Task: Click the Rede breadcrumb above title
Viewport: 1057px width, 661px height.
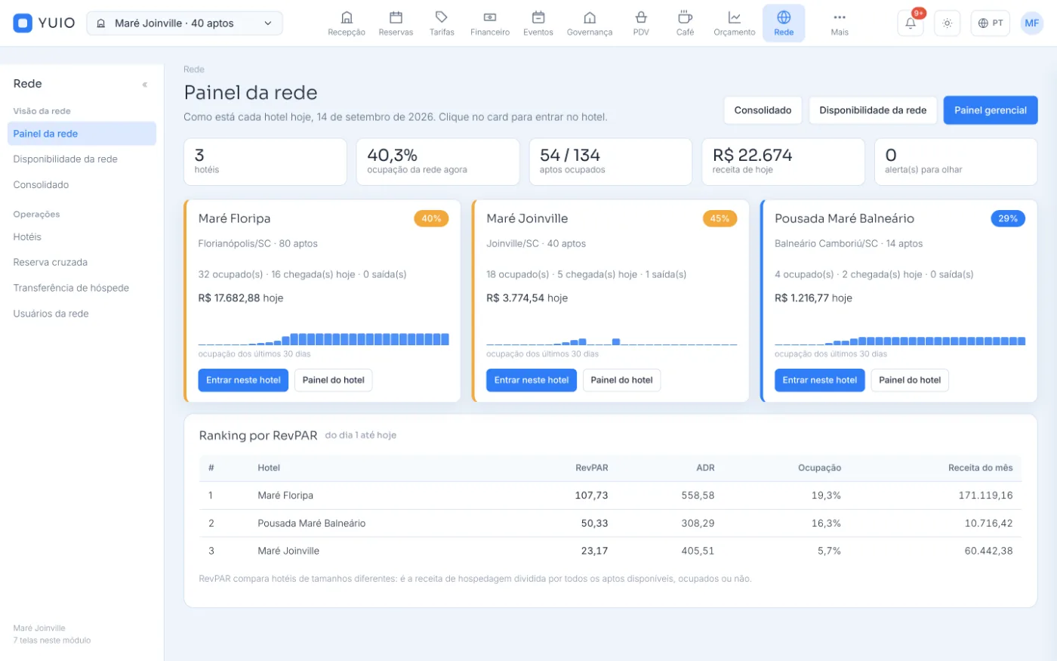Action: (194, 69)
